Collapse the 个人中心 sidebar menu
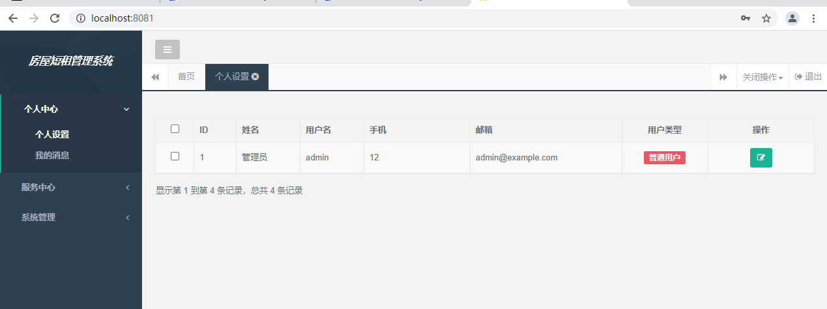Viewport: 827px width, 309px height. pyautogui.click(x=72, y=110)
